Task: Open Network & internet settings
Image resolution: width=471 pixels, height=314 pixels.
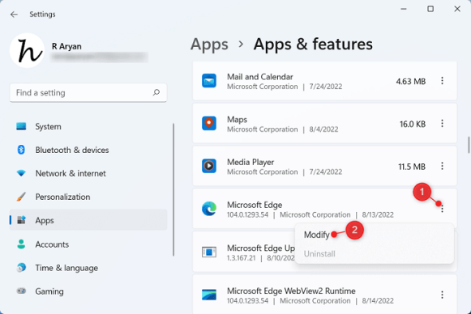Action: pos(88,173)
